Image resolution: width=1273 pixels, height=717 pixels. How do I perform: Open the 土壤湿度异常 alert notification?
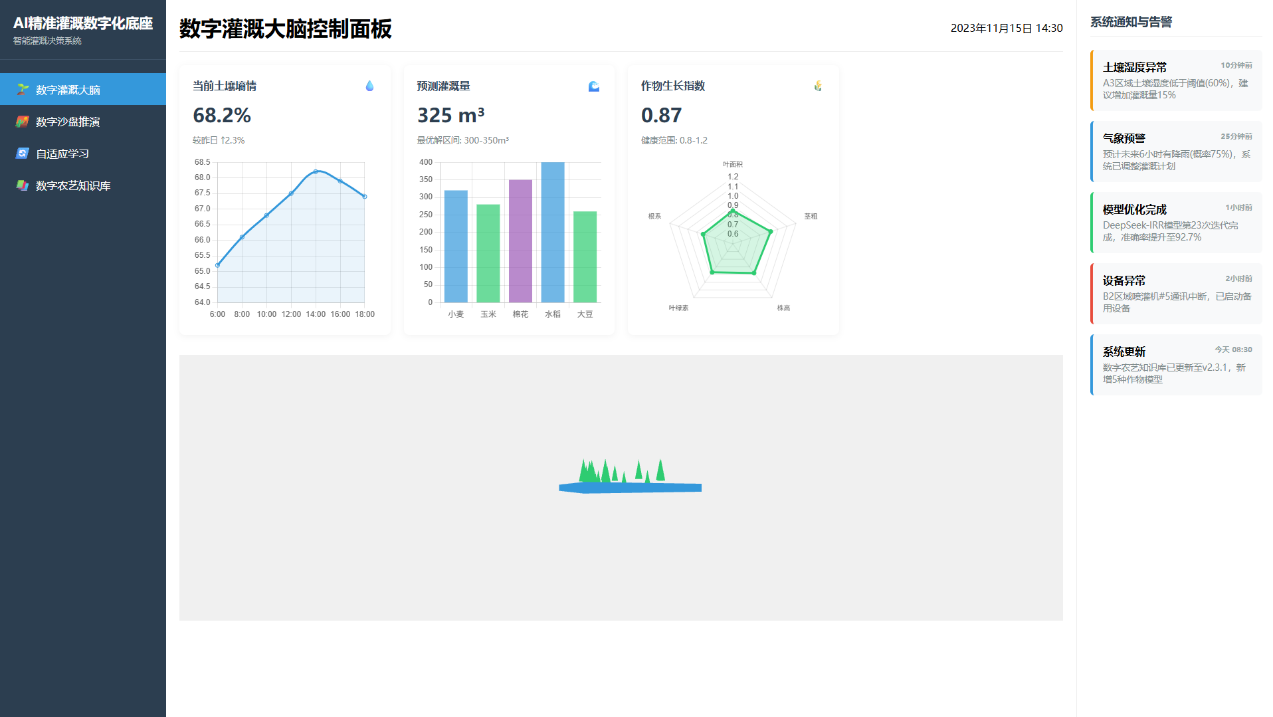[1176, 80]
